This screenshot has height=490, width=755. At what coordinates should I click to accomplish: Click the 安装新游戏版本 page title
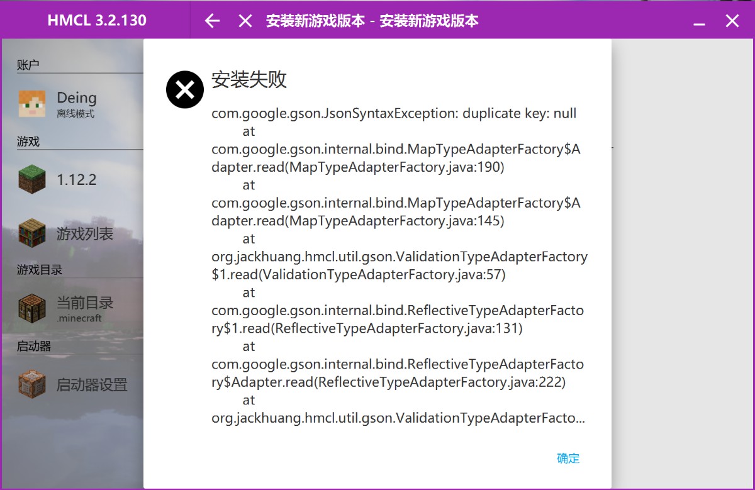tap(372, 21)
